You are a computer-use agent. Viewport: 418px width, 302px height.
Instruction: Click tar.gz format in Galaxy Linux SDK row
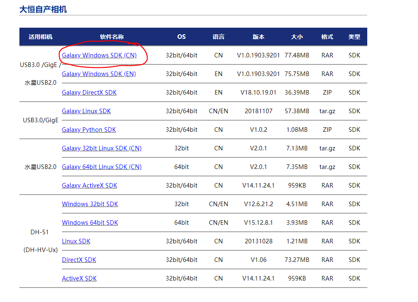(x=327, y=111)
